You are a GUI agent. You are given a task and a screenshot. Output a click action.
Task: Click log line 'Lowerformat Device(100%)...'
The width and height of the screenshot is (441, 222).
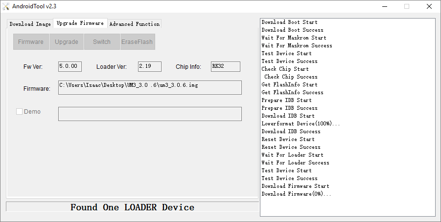point(301,123)
